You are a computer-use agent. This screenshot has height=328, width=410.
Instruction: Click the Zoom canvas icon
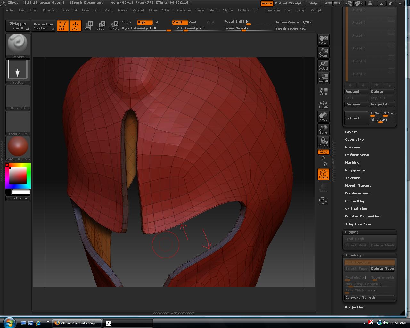click(x=323, y=53)
